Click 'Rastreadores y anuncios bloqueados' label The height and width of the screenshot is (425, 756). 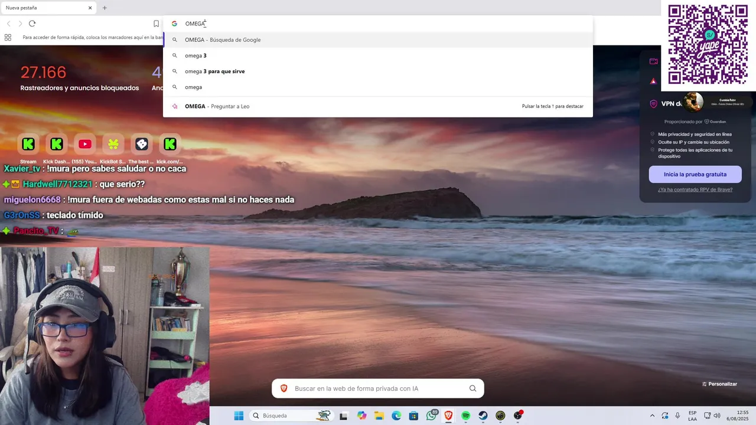pyautogui.click(x=80, y=88)
